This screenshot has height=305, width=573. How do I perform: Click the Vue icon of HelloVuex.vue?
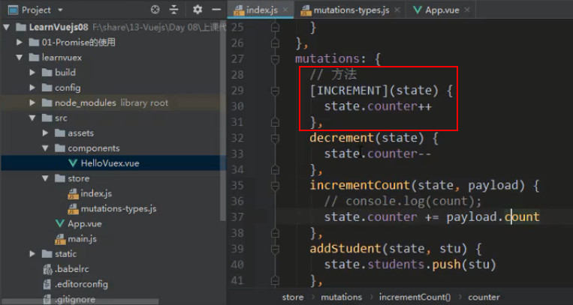(x=73, y=163)
